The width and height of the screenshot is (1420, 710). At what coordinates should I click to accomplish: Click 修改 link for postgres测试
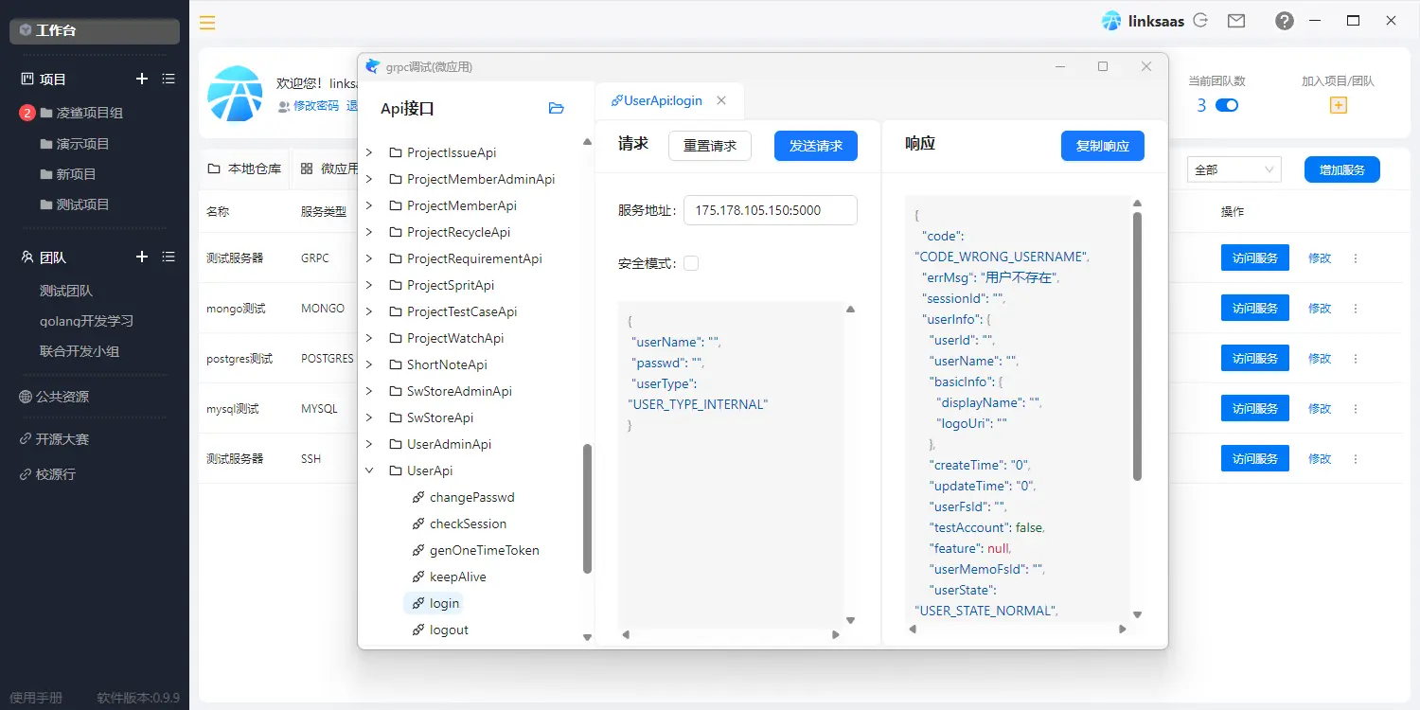1320,358
